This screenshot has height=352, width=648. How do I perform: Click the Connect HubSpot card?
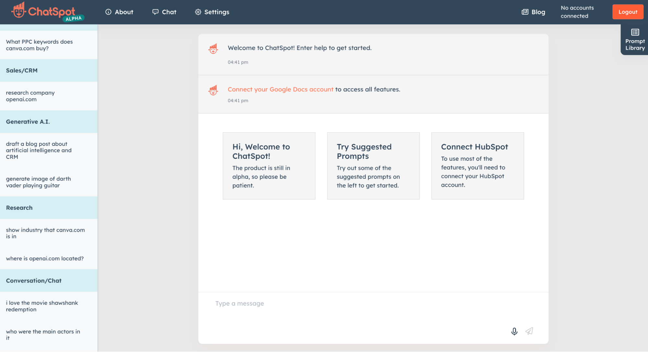(477, 166)
